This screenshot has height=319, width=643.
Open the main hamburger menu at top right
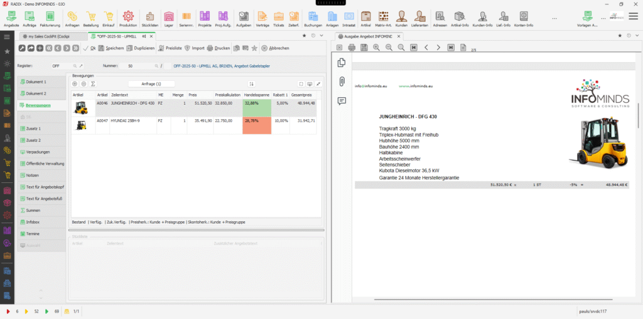coord(634,16)
